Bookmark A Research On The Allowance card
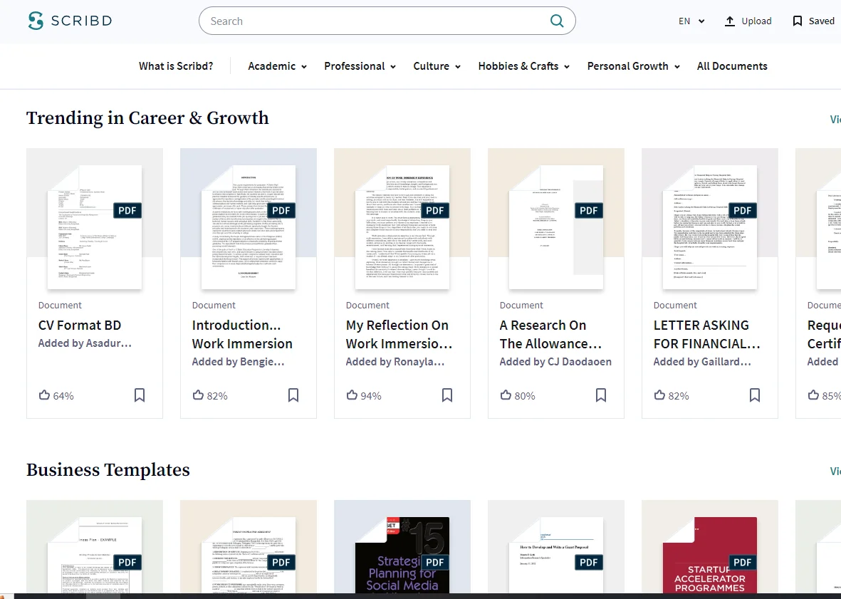Screen dimensions: 841x599 tap(601, 395)
